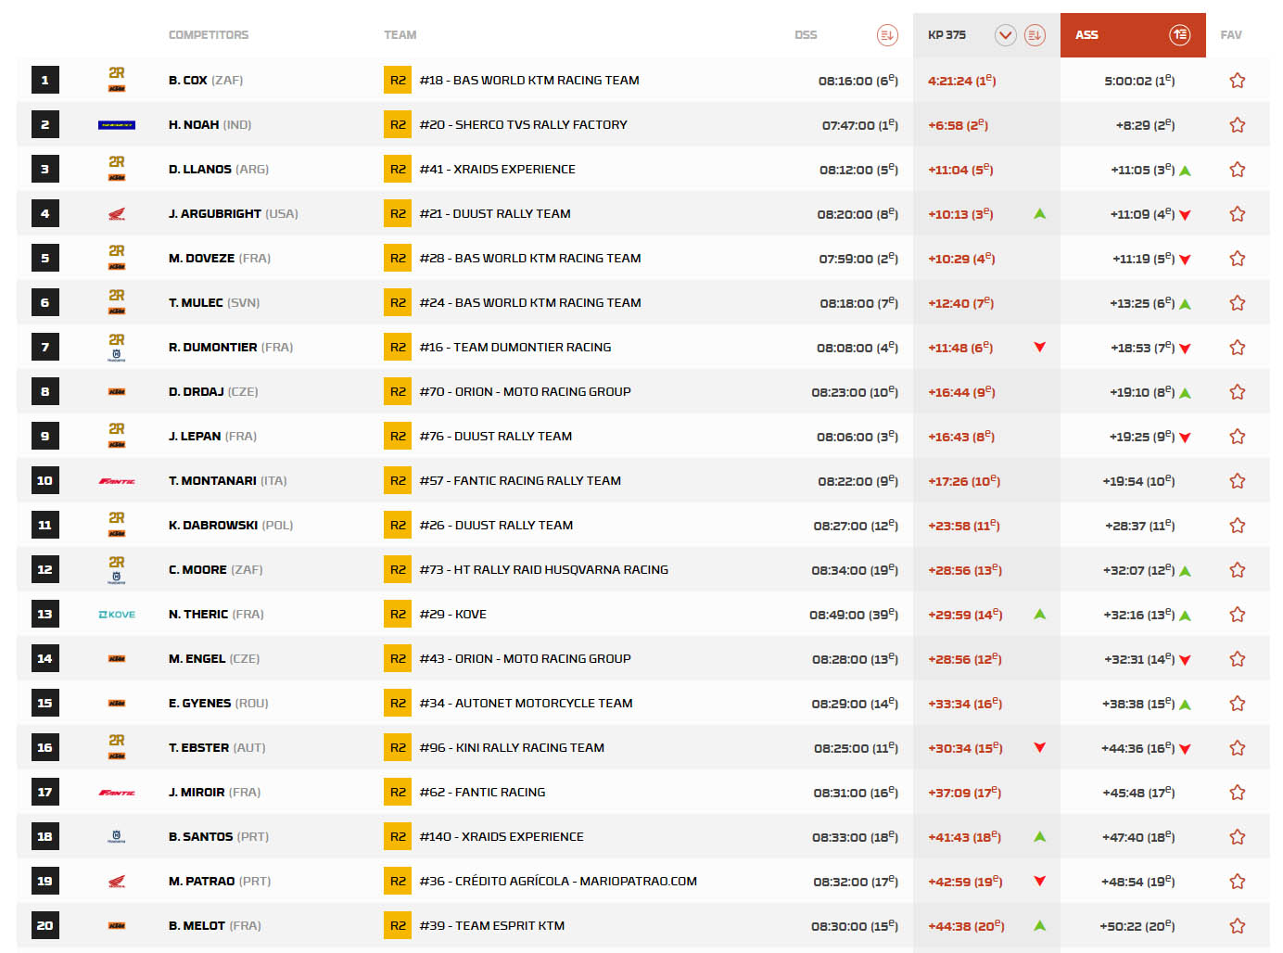Mark H. Noah as favorite

[x=1237, y=125]
